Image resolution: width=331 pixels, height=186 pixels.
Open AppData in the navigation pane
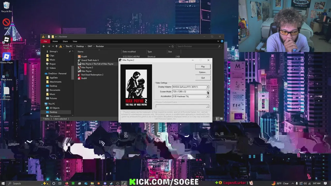(53, 78)
